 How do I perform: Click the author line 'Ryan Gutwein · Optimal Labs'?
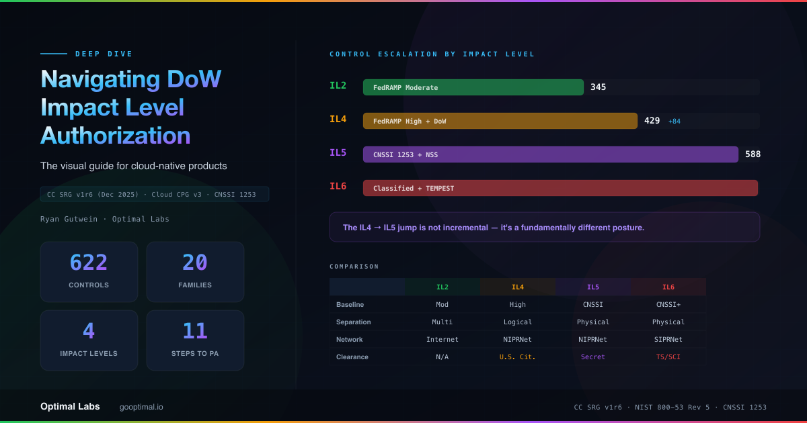pyautogui.click(x=104, y=220)
